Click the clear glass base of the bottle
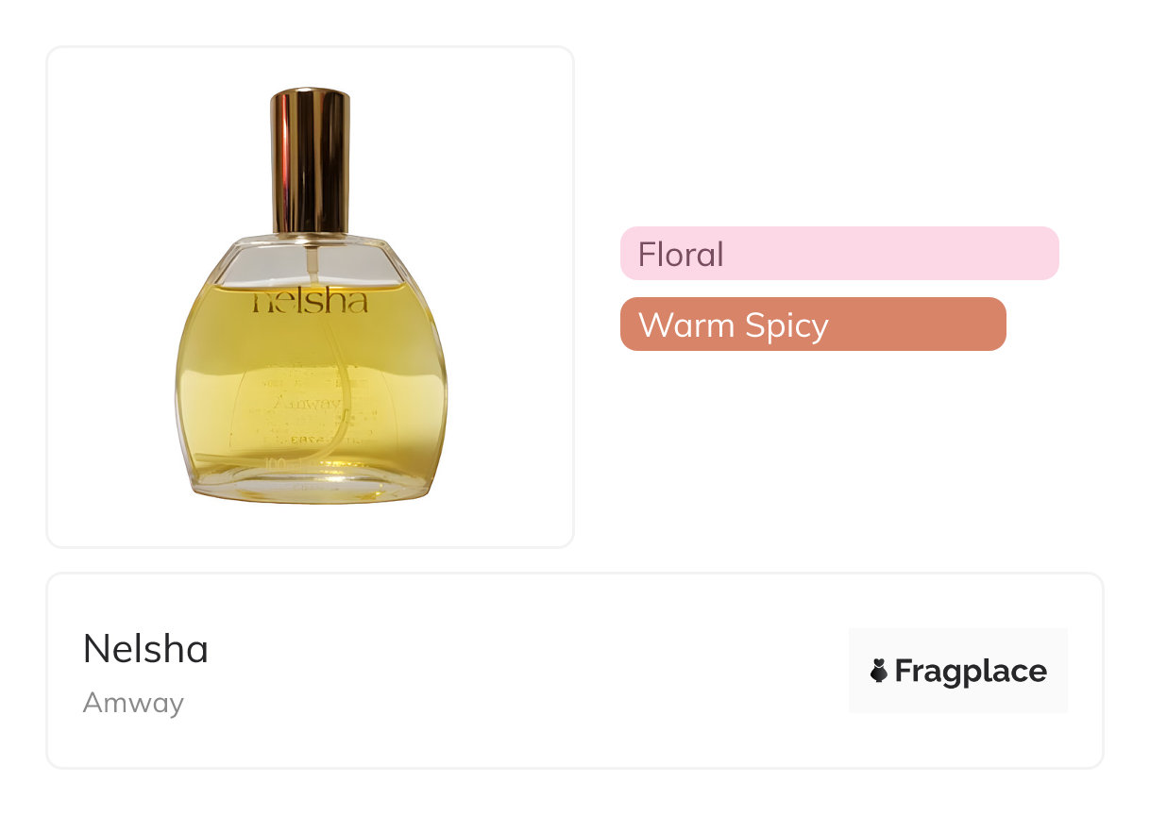The height and width of the screenshot is (815, 1150). tap(311, 489)
